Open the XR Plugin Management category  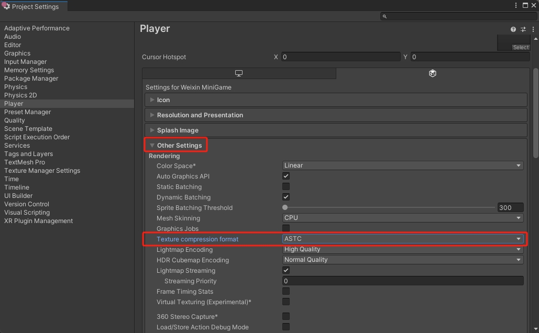[x=39, y=221]
